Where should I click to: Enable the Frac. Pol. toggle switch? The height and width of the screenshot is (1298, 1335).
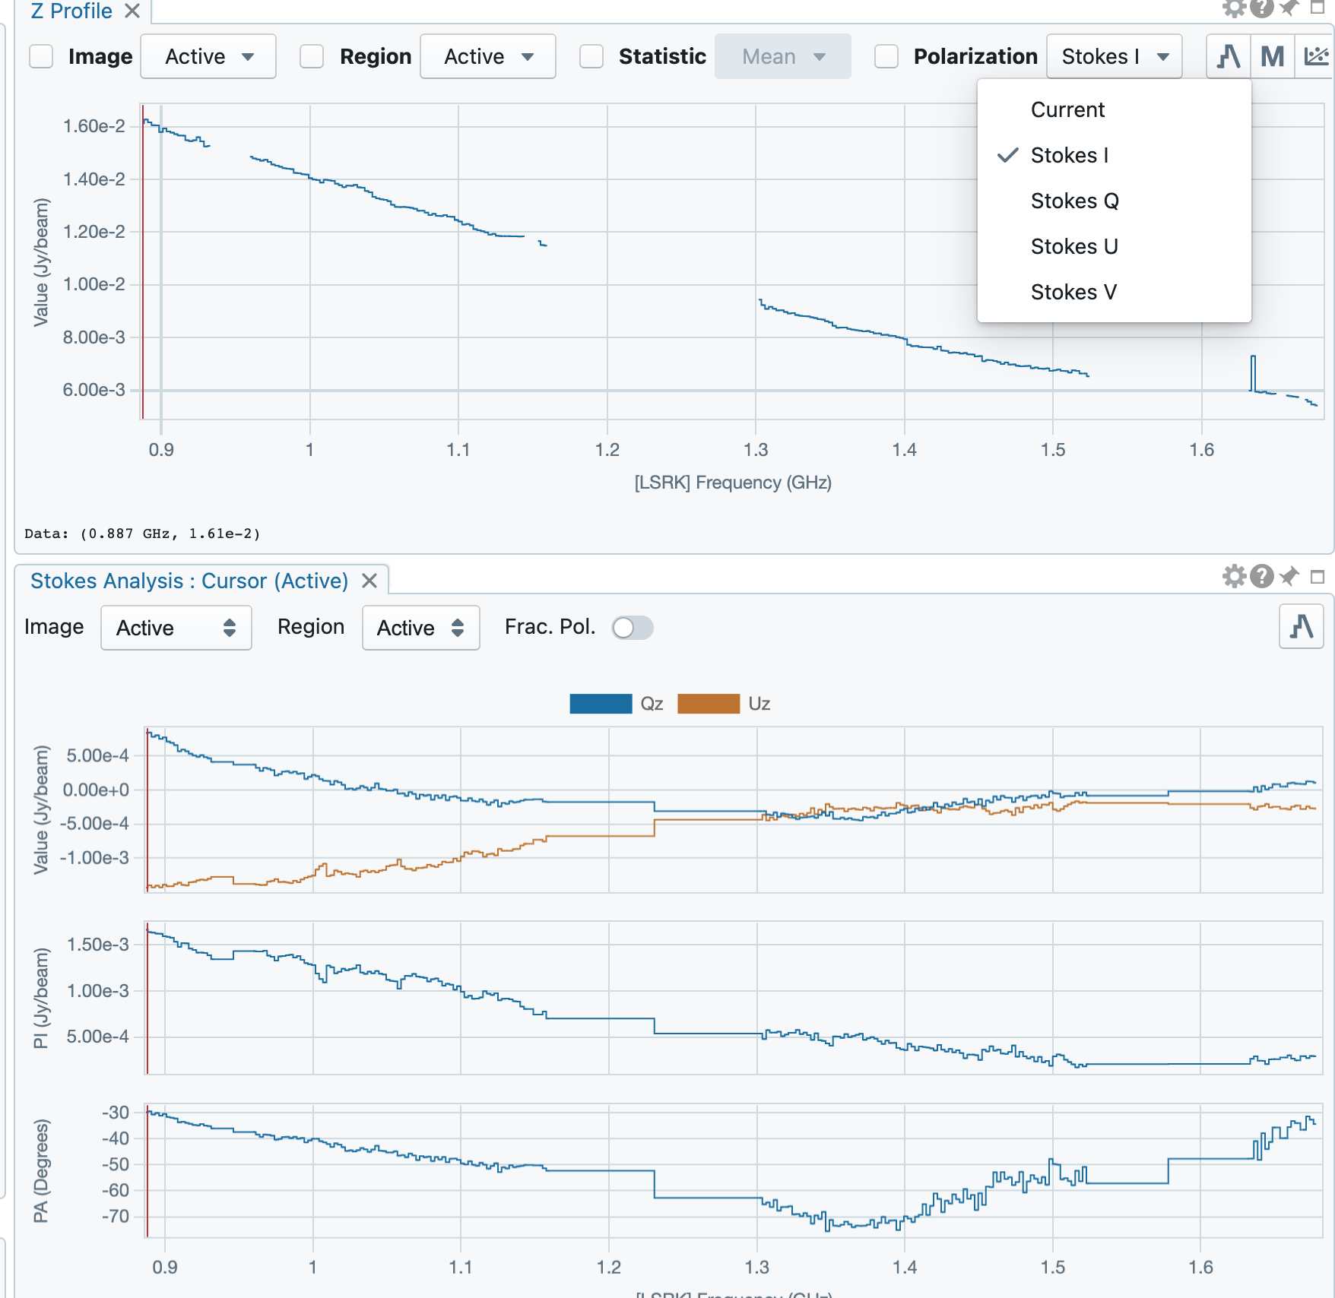pyautogui.click(x=632, y=628)
